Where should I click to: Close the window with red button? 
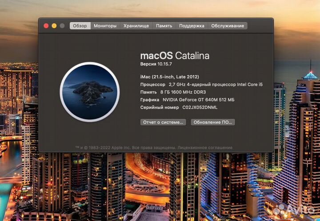tap(46, 26)
